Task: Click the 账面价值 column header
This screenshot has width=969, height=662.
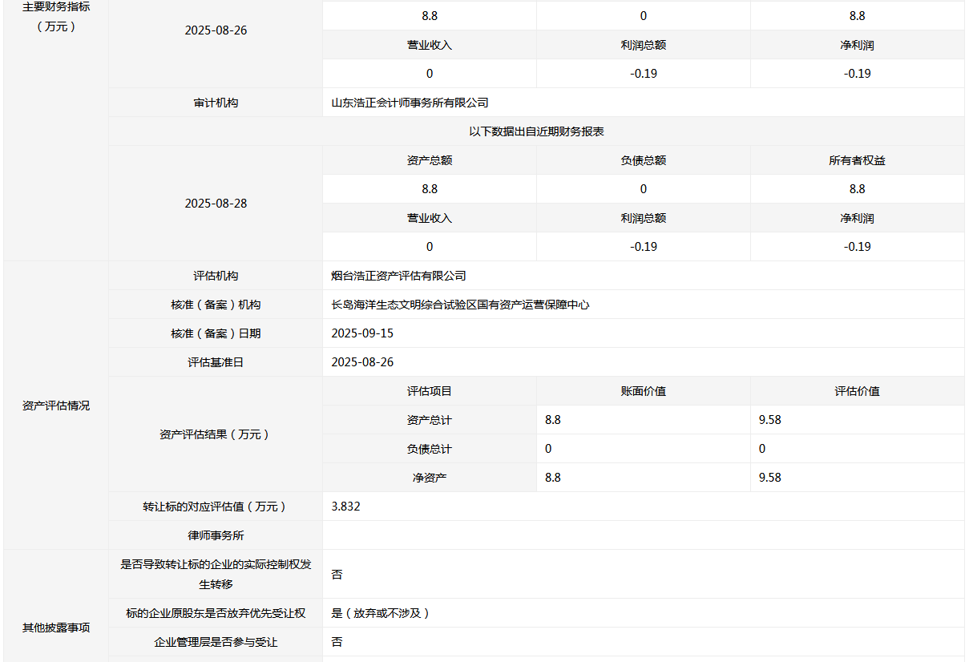Action: [644, 391]
